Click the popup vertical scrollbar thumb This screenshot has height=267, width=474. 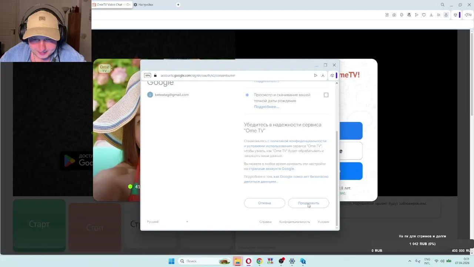tap(337, 178)
